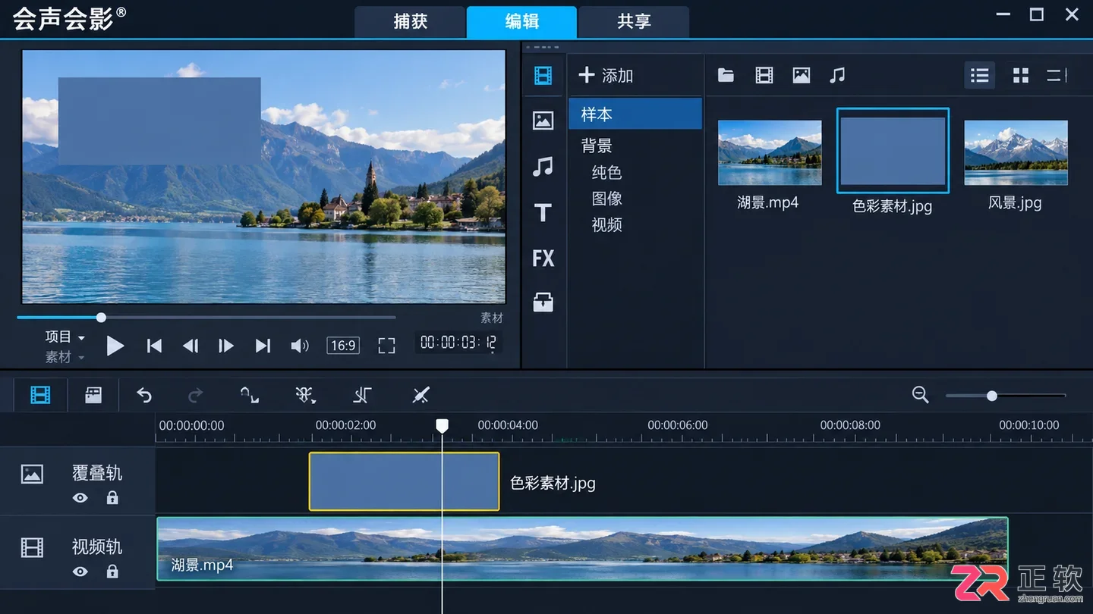
Task: Select the 风景.jpg thumbnail in the library
Action: click(1016, 152)
